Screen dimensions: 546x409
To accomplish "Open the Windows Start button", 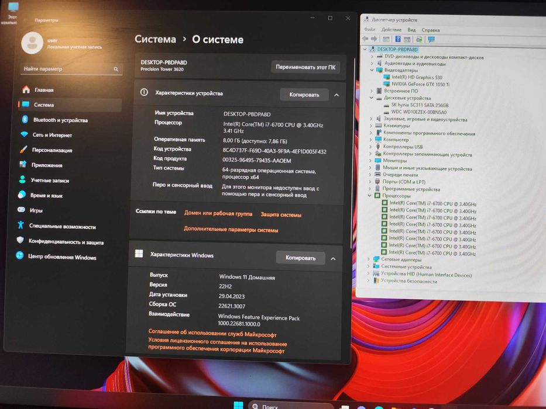I will [x=239, y=405].
